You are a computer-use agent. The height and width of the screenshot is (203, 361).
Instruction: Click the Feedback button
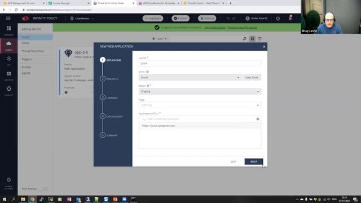[x=153, y=19]
